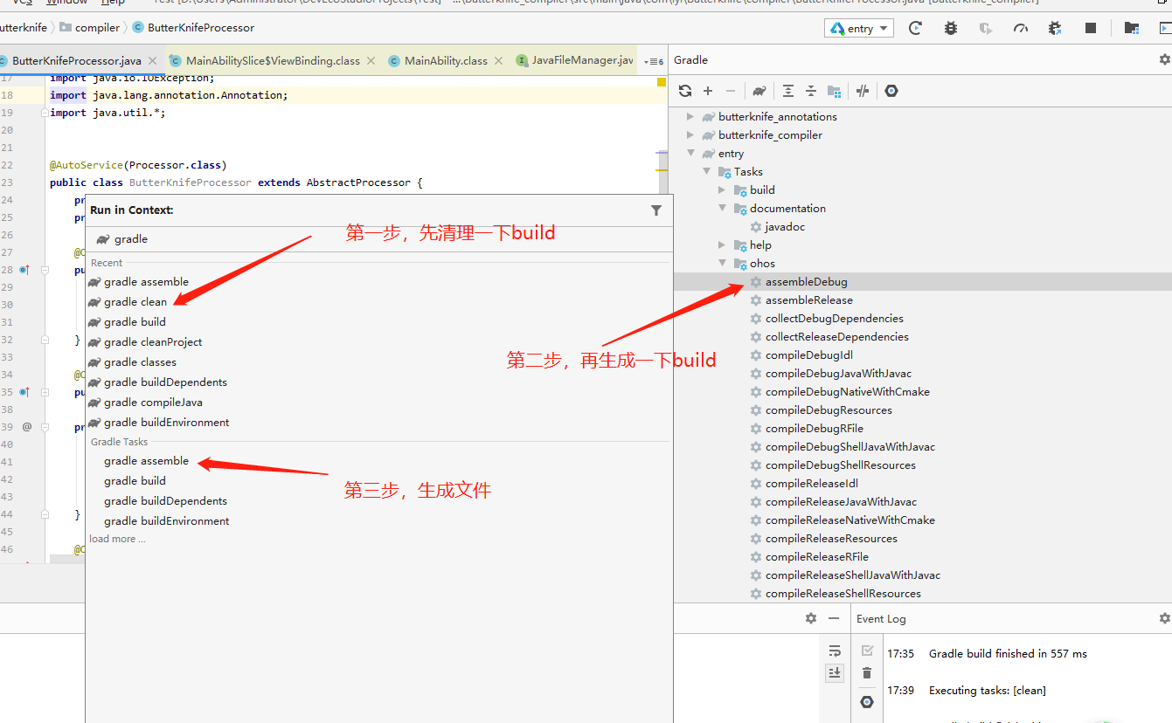Image resolution: width=1172 pixels, height=723 pixels.
Task: Click Event Log hexagon settings icon
Action: pyautogui.click(x=867, y=702)
